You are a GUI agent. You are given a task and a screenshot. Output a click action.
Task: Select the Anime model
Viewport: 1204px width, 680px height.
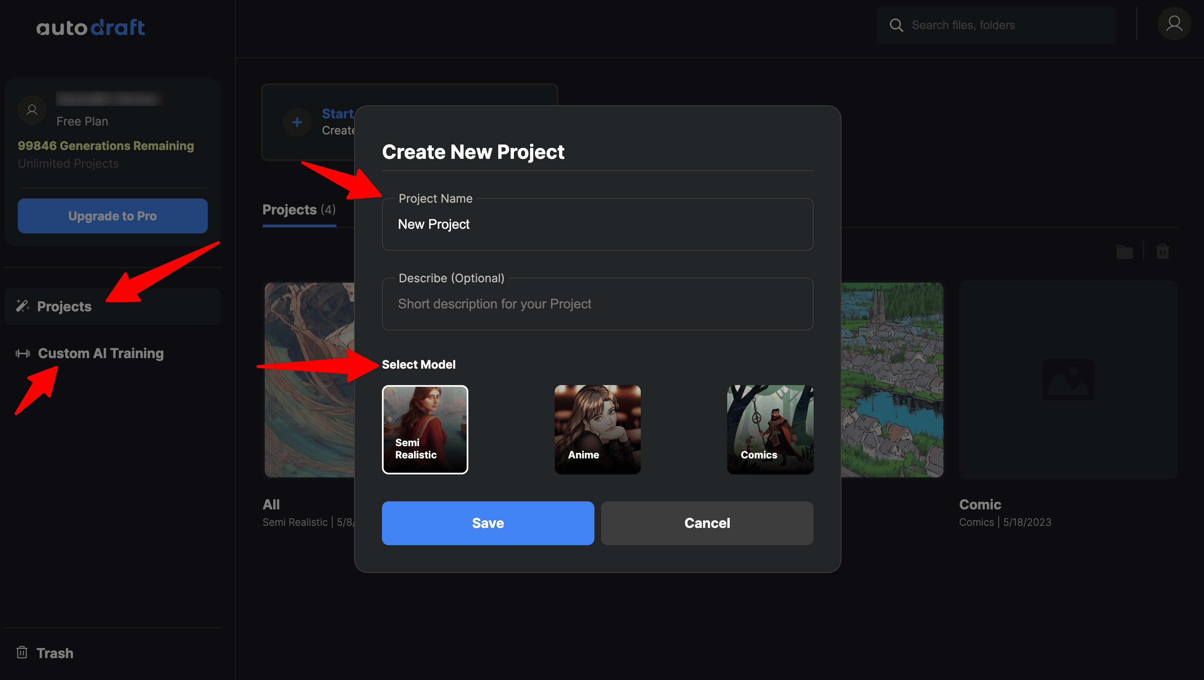coord(597,429)
